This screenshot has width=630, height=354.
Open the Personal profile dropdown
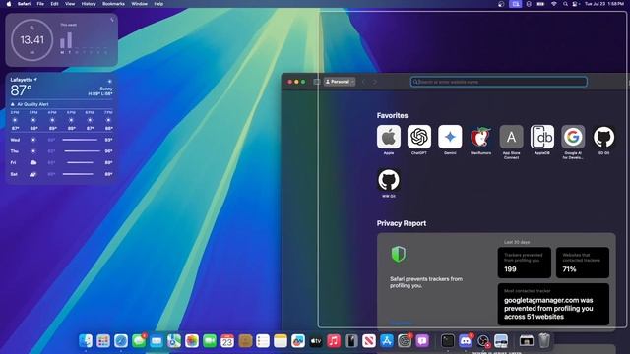[x=340, y=82]
